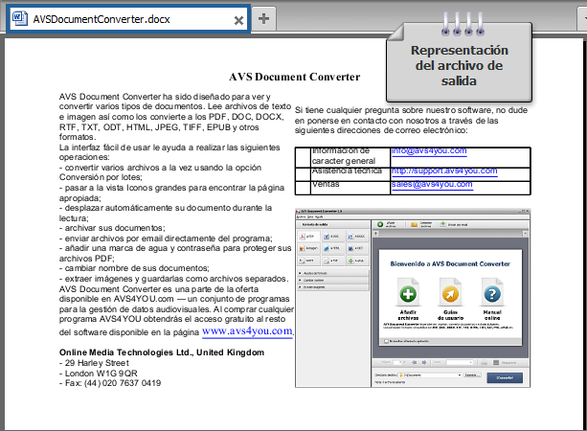Open the http://support.avs4you.com link
This screenshot has height=431, width=587.
coord(444,170)
